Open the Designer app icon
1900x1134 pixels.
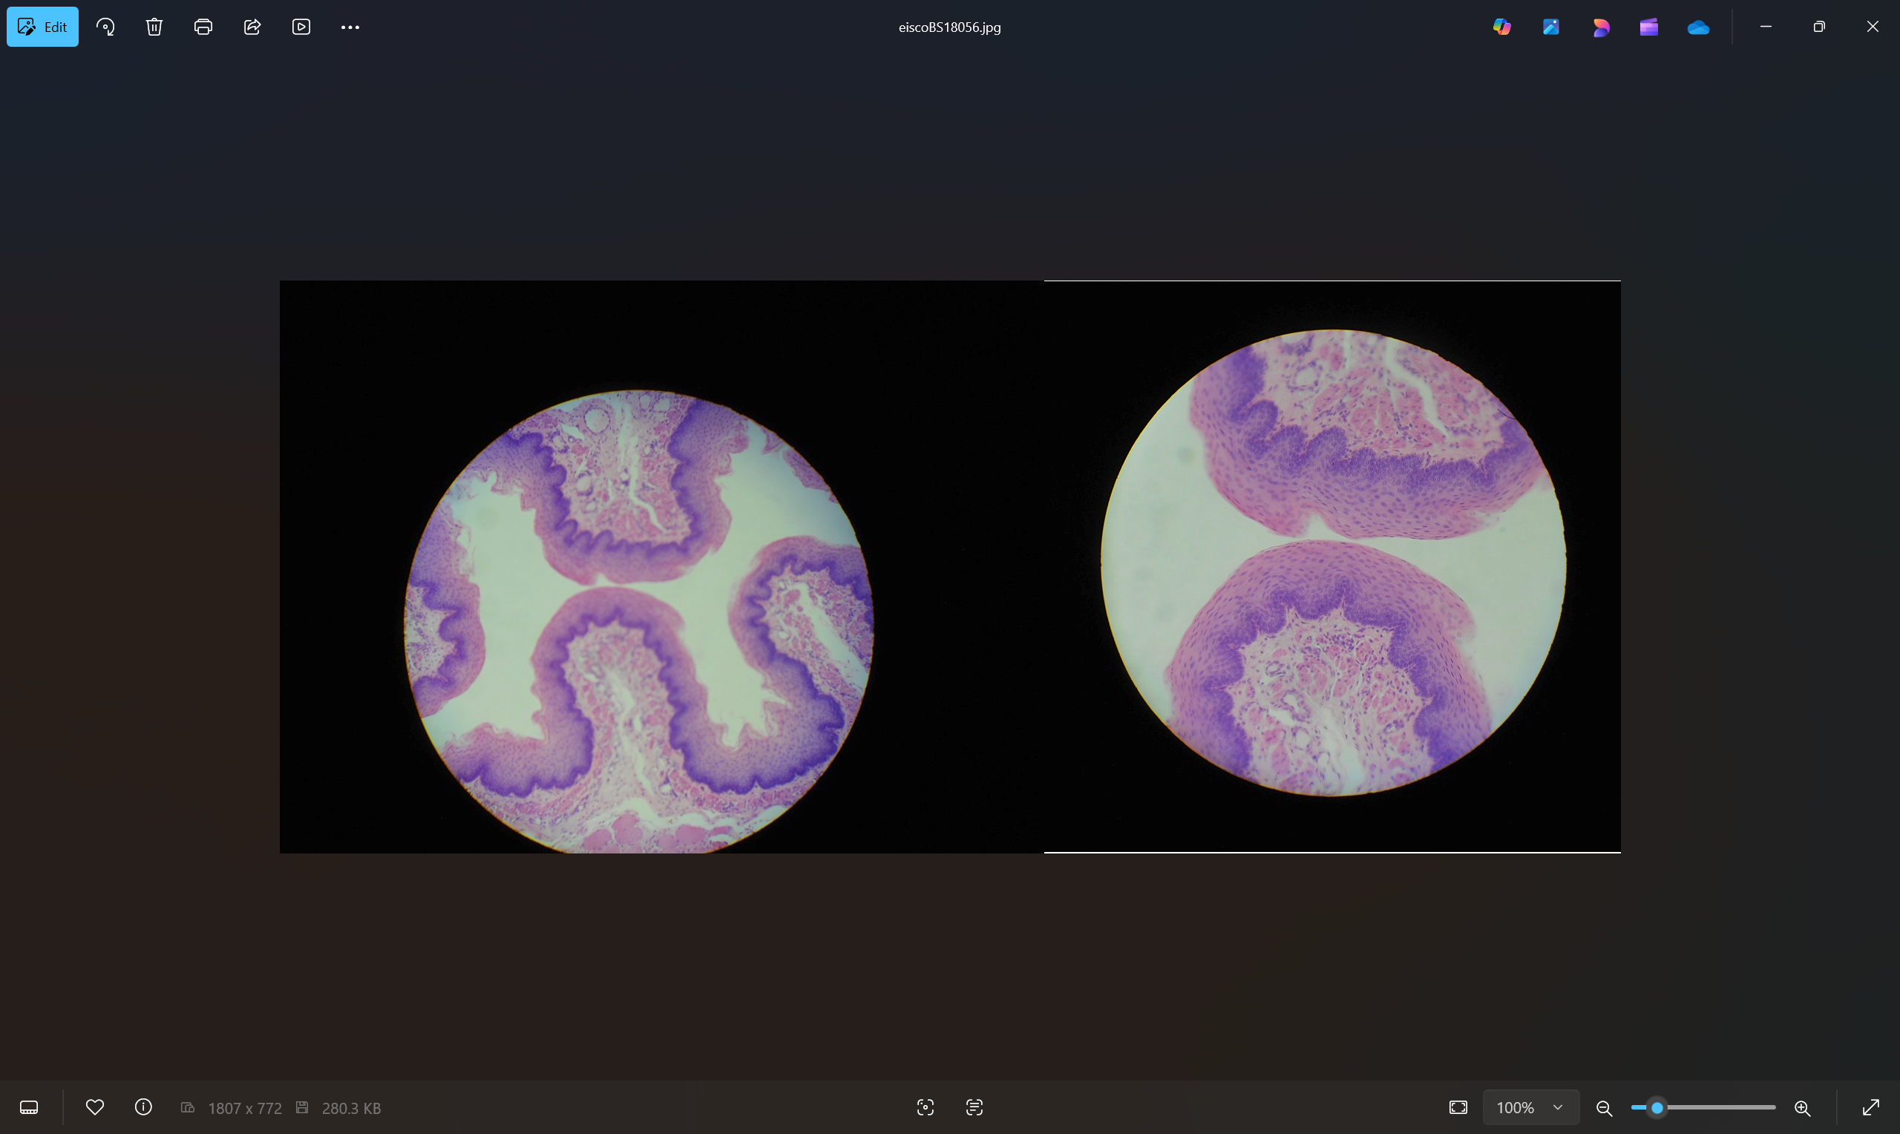1599,27
